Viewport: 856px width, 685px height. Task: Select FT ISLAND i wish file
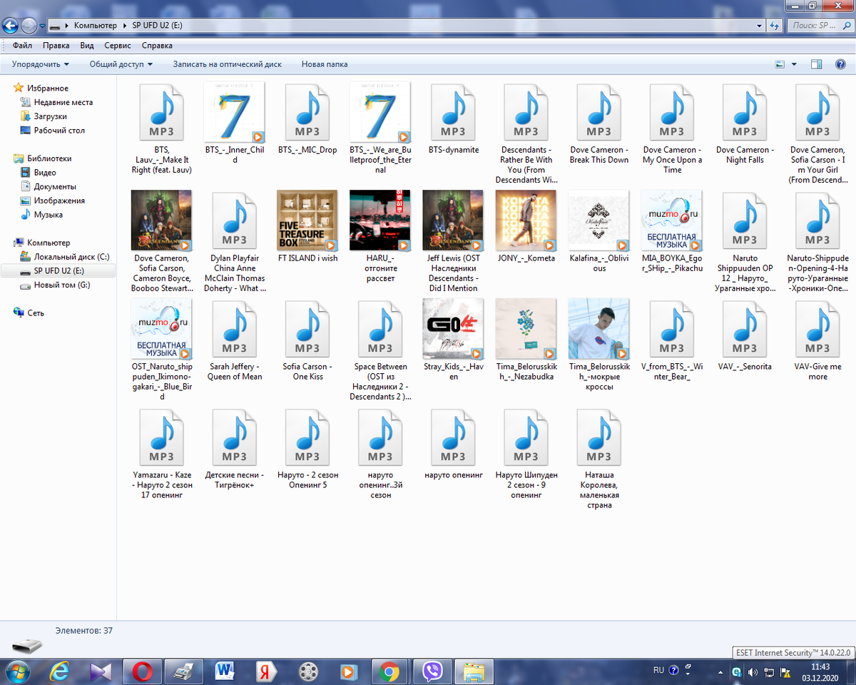tap(307, 227)
